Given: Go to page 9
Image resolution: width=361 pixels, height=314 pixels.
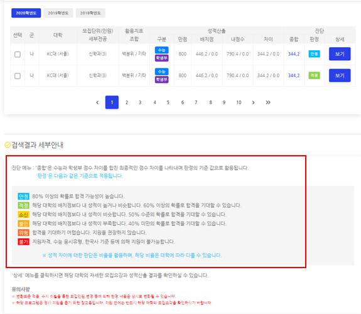Looking at the screenshot, I should (224, 102).
